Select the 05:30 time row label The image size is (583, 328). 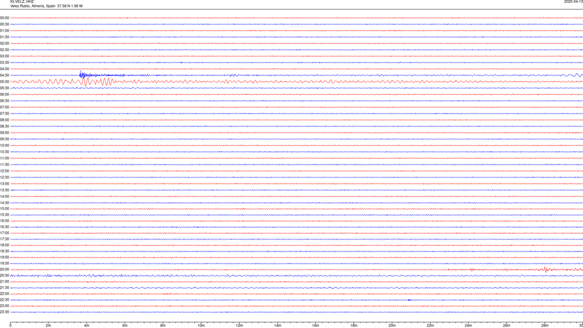[4, 88]
